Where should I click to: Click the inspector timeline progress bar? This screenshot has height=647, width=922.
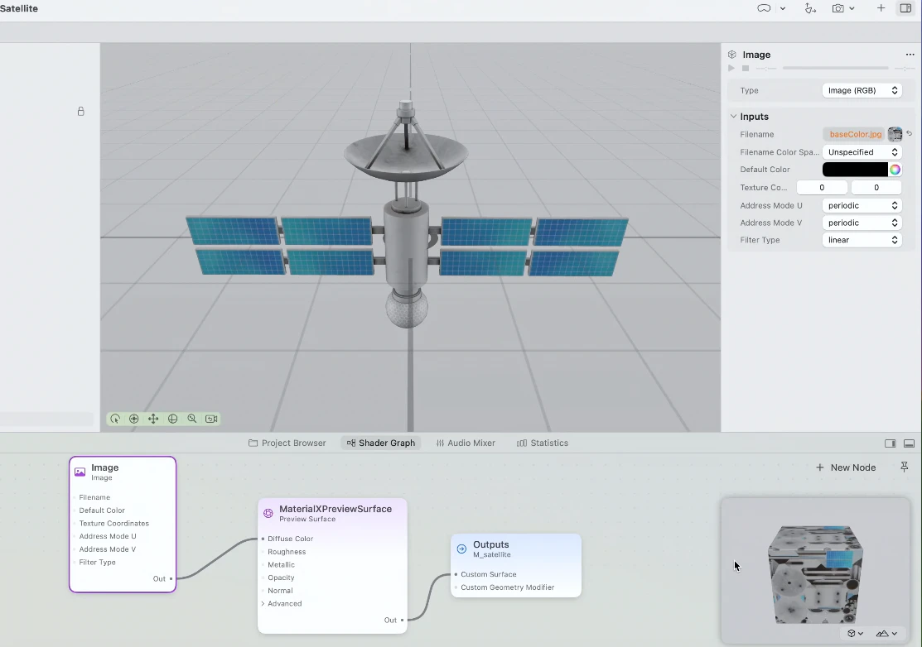(835, 68)
